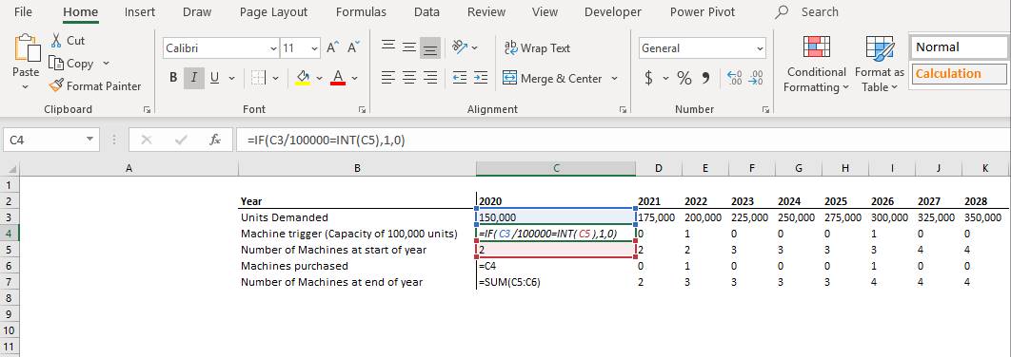Click the Machines purchased row label
Screen dimensions: 1011x357
click(294, 266)
